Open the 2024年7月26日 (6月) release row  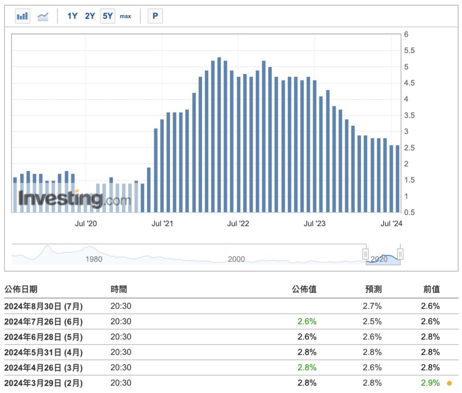pos(43,322)
